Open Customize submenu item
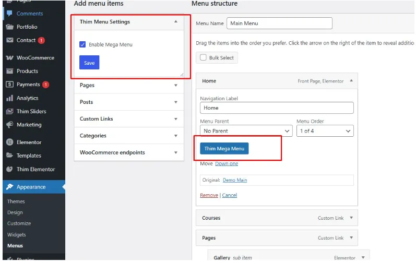The height and width of the screenshot is (261, 416). [19, 223]
